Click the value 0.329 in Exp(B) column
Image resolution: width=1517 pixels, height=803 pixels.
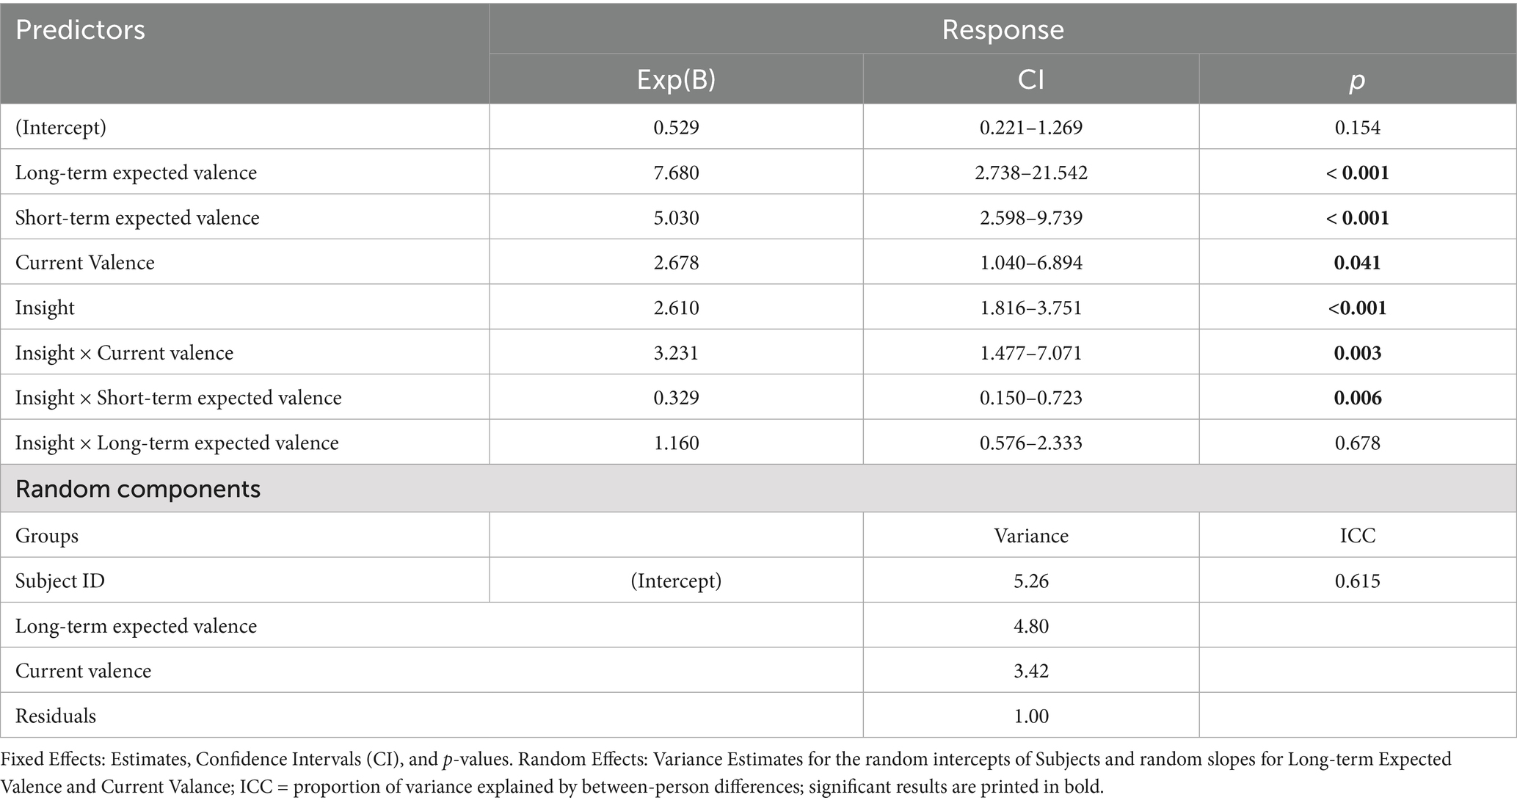coord(676,398)
